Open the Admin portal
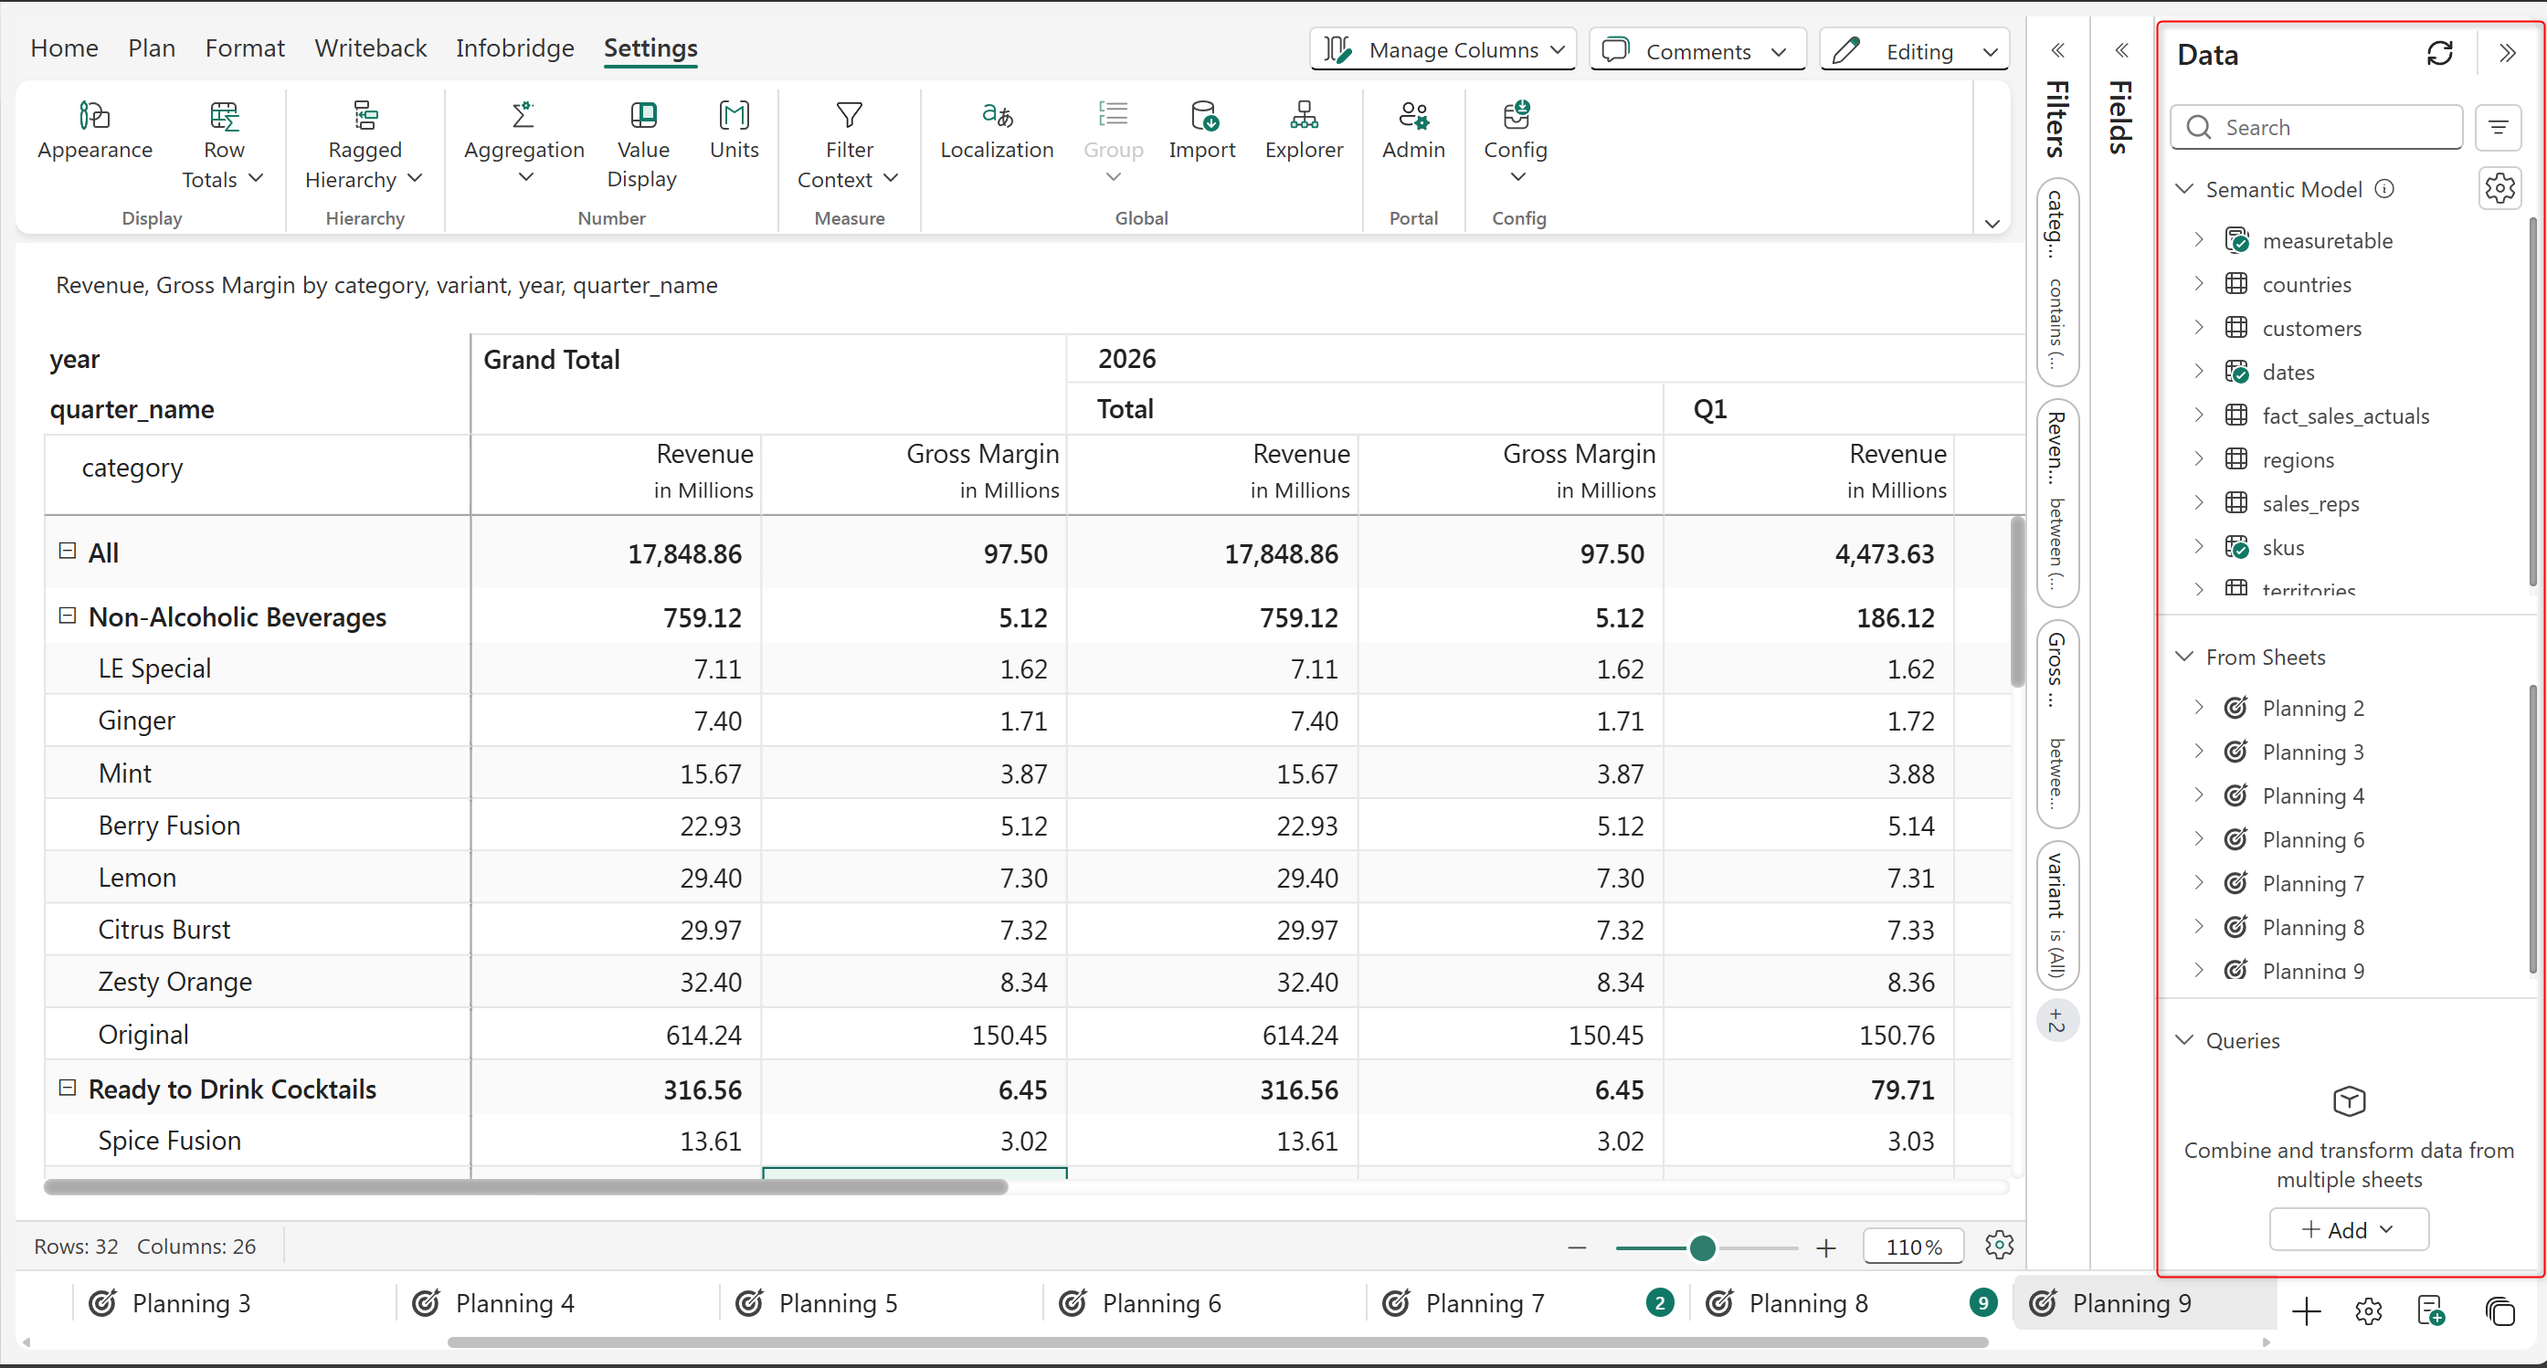The width and height of the screenshot is (2547, 1368). click(x=1412, y=131)
